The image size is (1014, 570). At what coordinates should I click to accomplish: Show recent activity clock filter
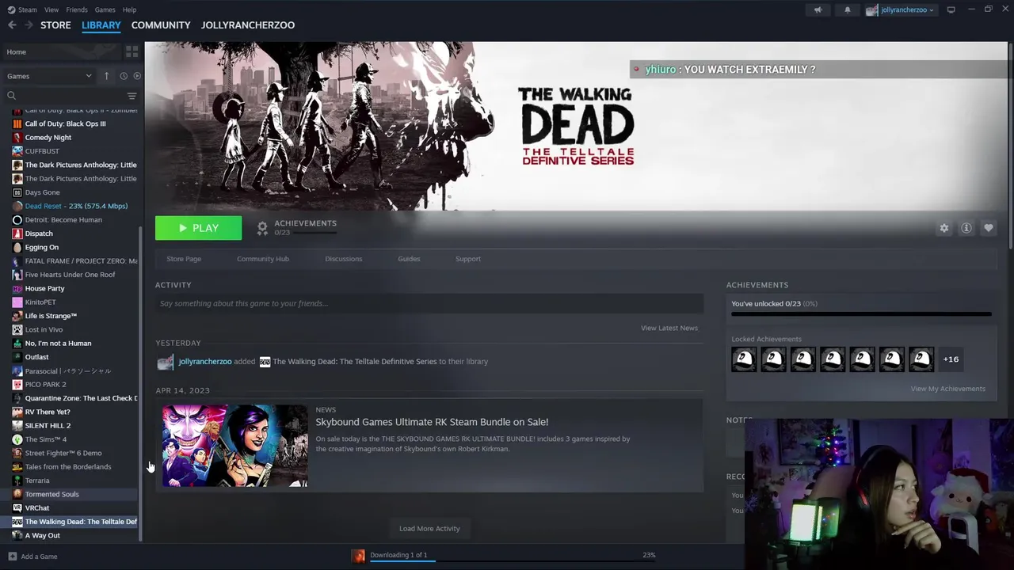(x=124, y=76)
